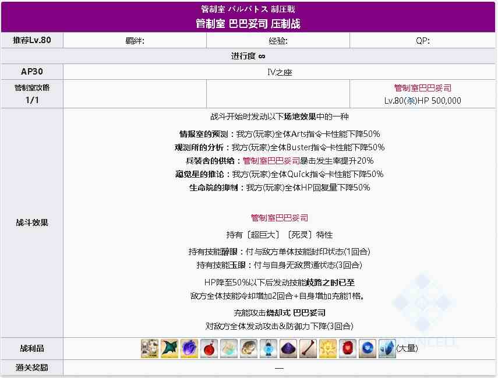The height and width of the screenshot is (378, 498).
Task: Click the (大量) text after loot icons
Action: 407,348
